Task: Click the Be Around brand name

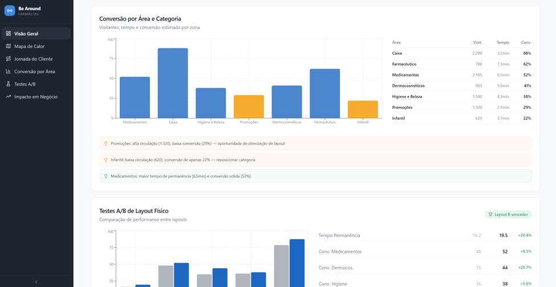Action: 30,9
